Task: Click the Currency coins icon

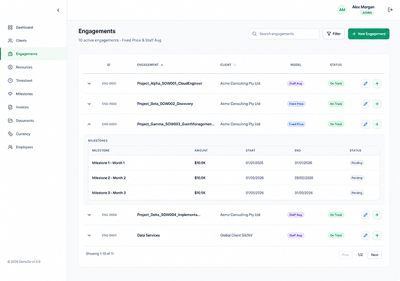Action: pyautogui.click(x=10, y=134)
